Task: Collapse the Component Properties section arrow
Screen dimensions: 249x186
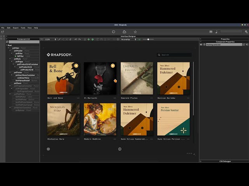Action: (201, 42)
